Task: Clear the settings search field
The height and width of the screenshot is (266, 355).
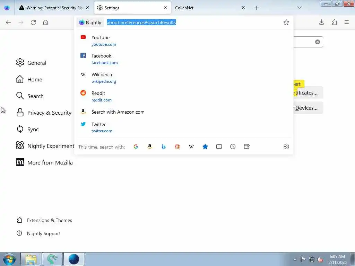Action: [x=318, y=42]
